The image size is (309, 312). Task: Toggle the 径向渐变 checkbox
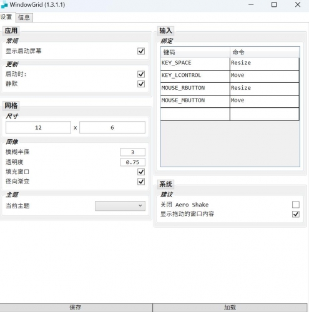coord(141,182)
